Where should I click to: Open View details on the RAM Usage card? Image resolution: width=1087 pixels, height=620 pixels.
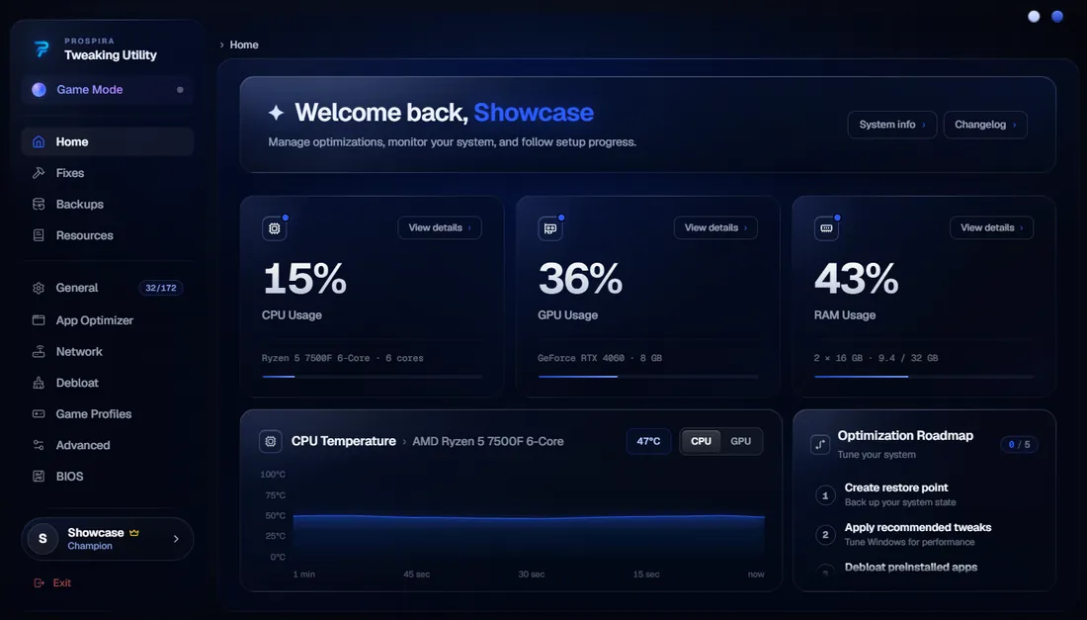(991, 227)
